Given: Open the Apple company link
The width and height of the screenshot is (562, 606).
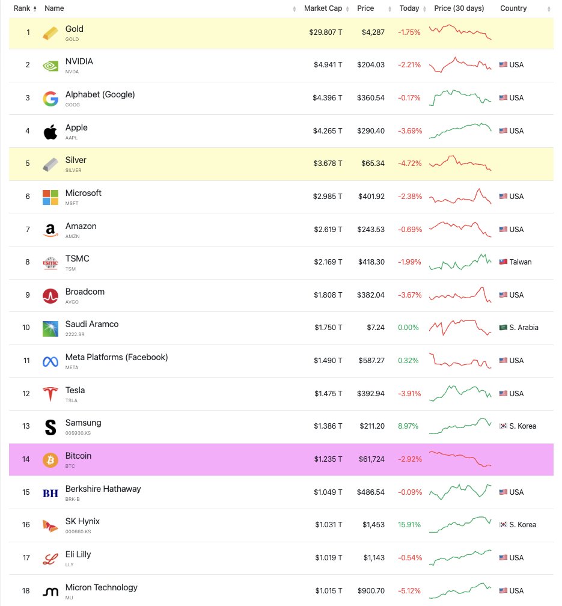Looking at the screenshot, I should point(76,127).
